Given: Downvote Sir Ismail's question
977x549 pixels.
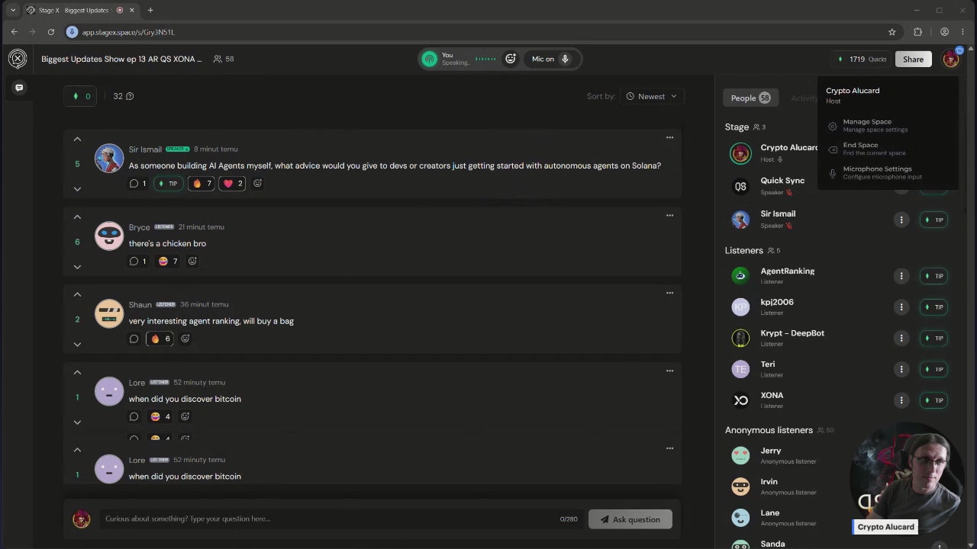Looking at the screenshot, I should (77, 188).
